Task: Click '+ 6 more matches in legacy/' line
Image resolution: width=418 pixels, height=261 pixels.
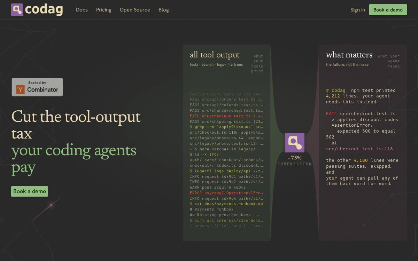Action: point(223,149)
